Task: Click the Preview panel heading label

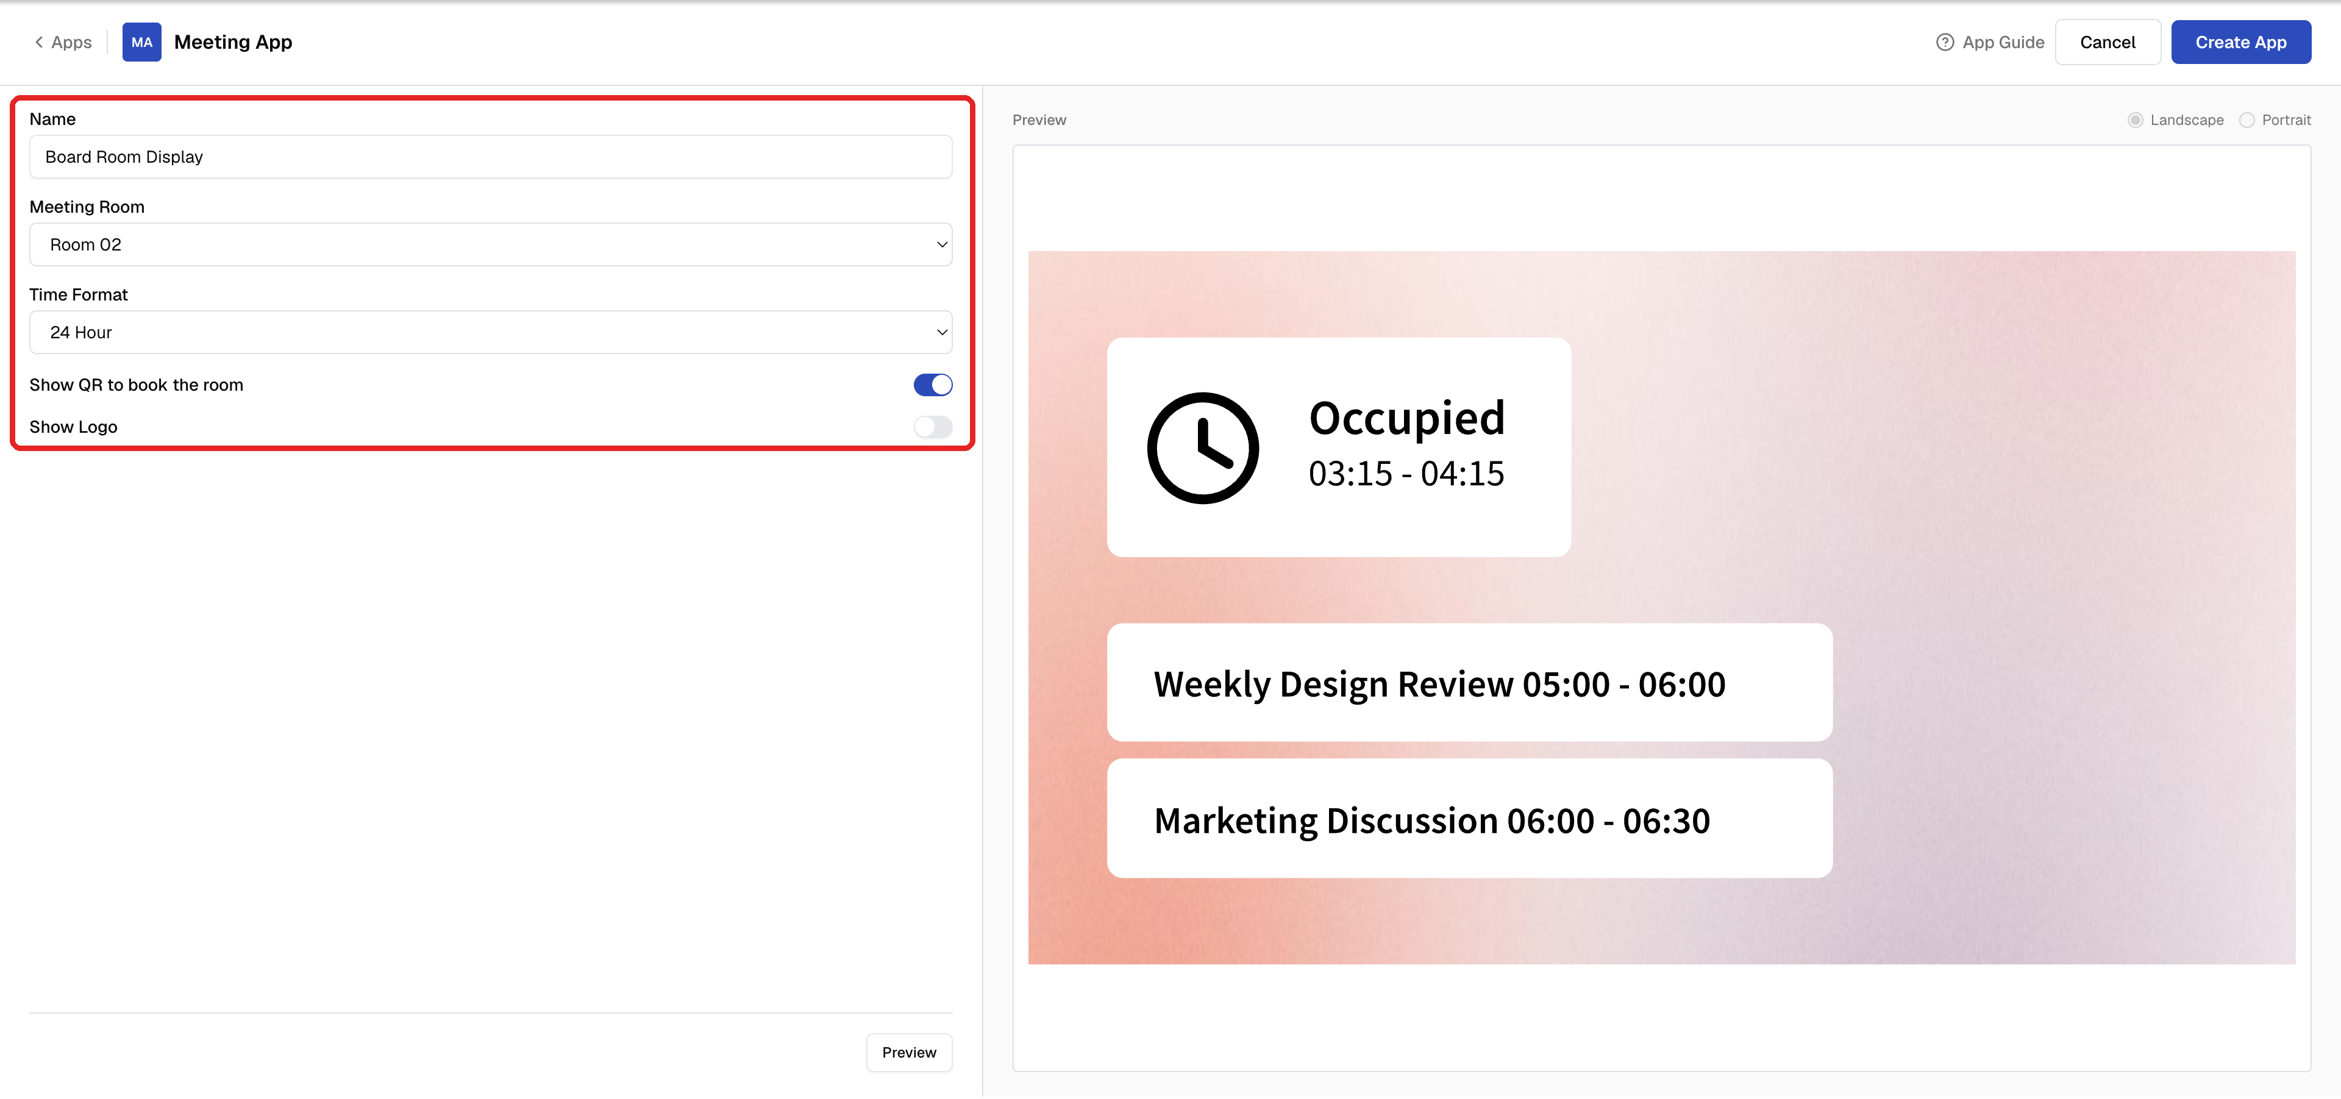Action: click(1039, 120)
